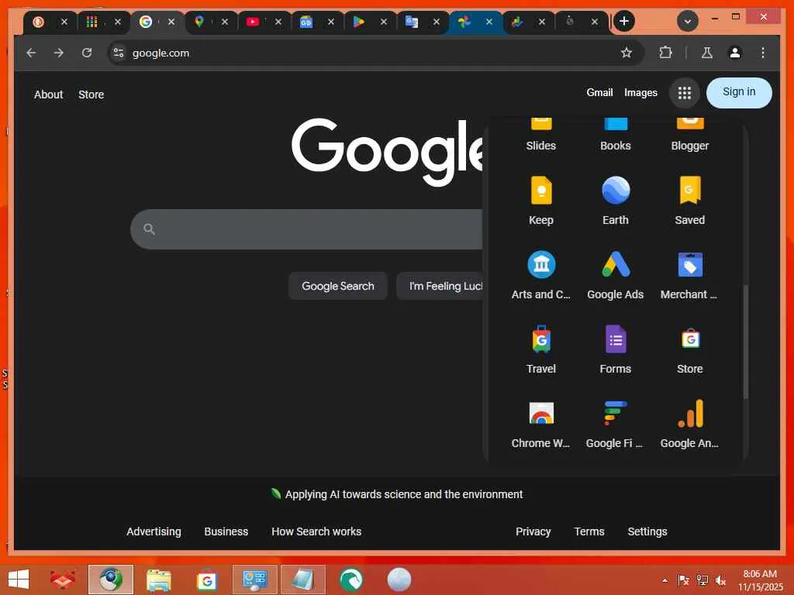
Task: Switch to the Google Translate tab
Action: pos(411,22)
